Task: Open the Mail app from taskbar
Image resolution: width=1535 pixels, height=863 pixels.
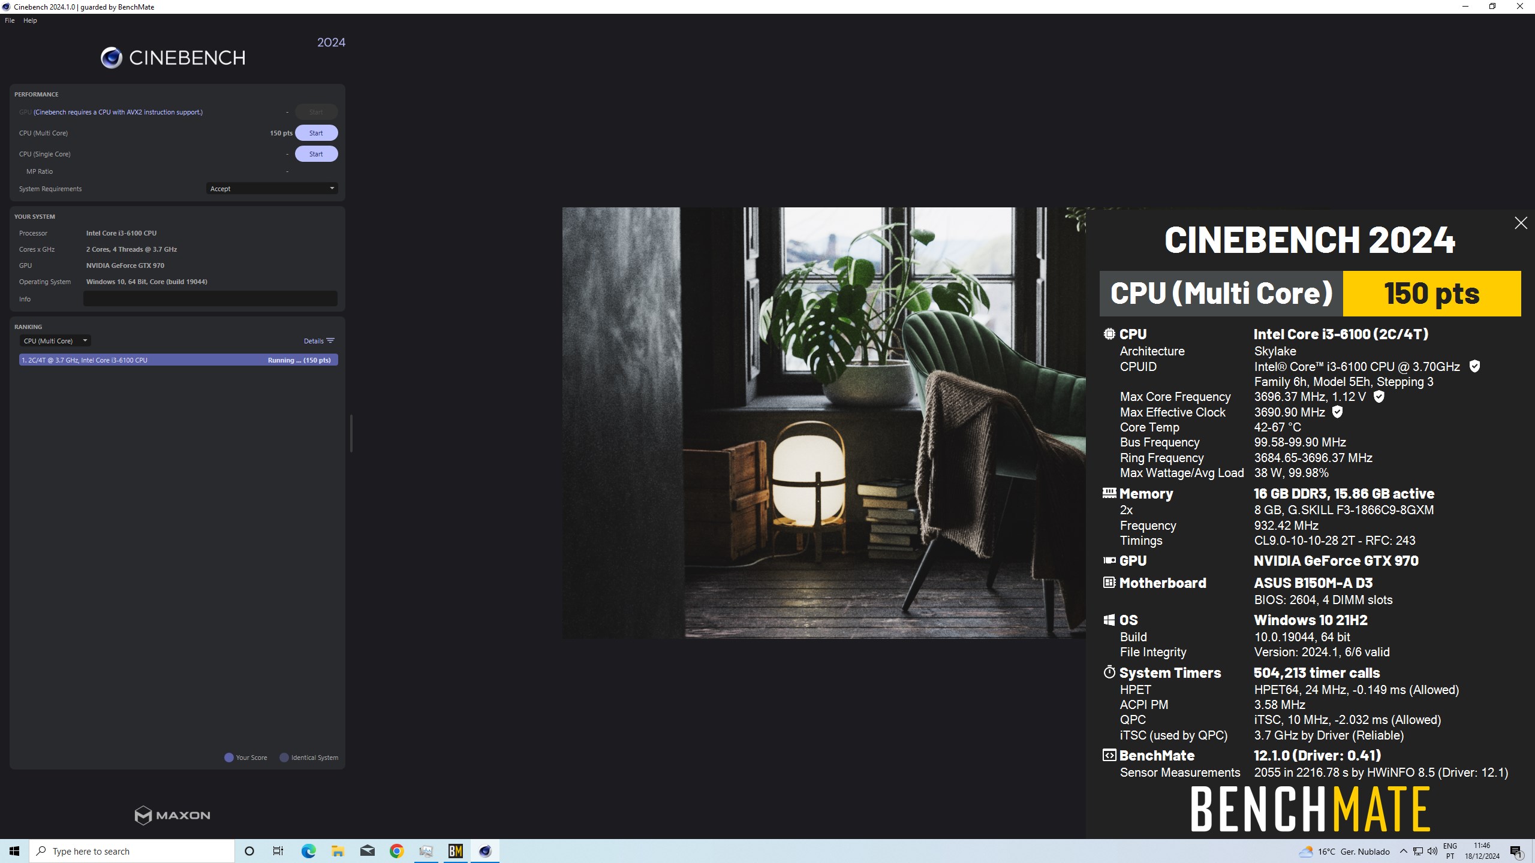Action: pyautogui.click(x=367, y=851)
